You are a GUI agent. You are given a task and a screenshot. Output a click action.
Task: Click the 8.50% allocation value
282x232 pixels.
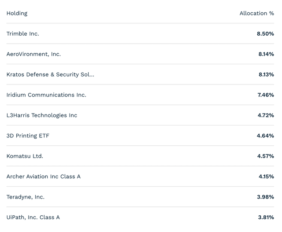[265, 34]
